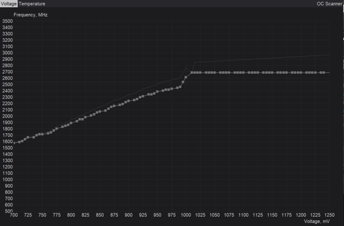Switch to the Voltage tab
344x226 pixels.
(x=9, y=3)
